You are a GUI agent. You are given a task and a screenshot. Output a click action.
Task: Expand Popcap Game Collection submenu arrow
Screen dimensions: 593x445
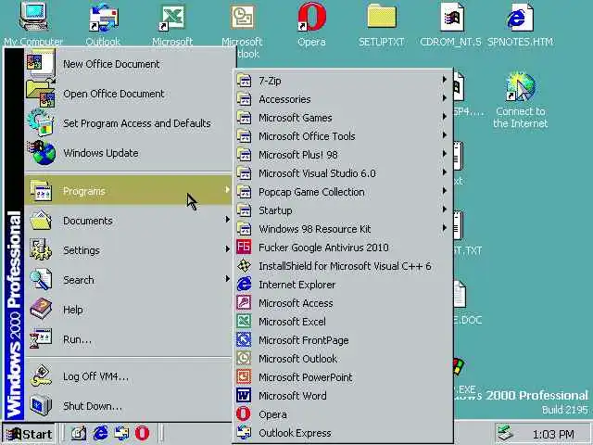pos(445,191)
